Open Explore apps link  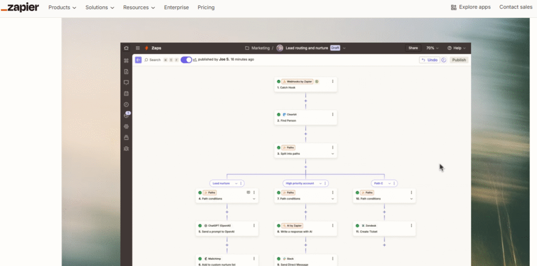471,7
